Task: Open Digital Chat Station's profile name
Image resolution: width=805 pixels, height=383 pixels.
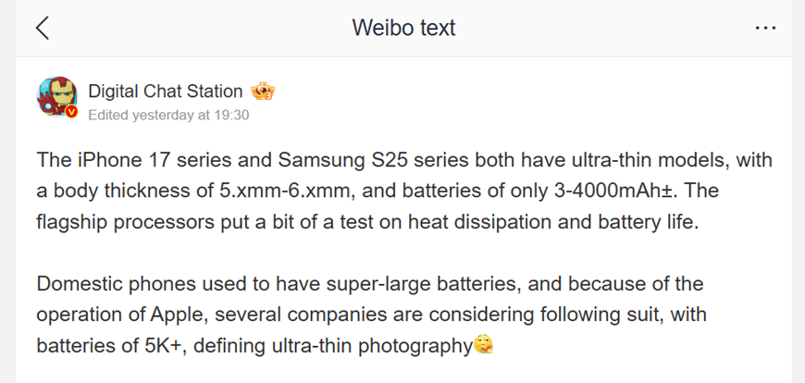Action: click(165, 91)
